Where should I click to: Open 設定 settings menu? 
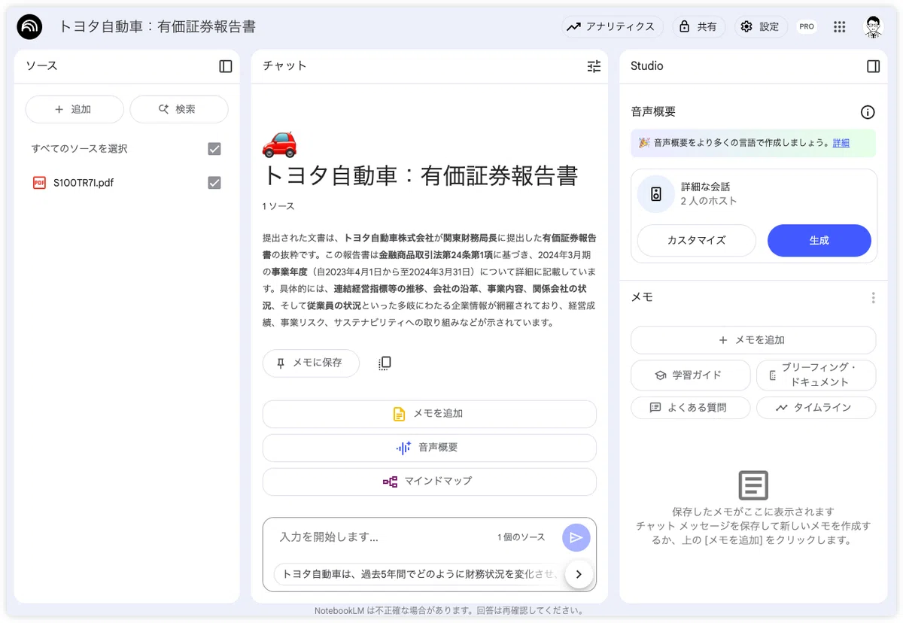[760, 26]
